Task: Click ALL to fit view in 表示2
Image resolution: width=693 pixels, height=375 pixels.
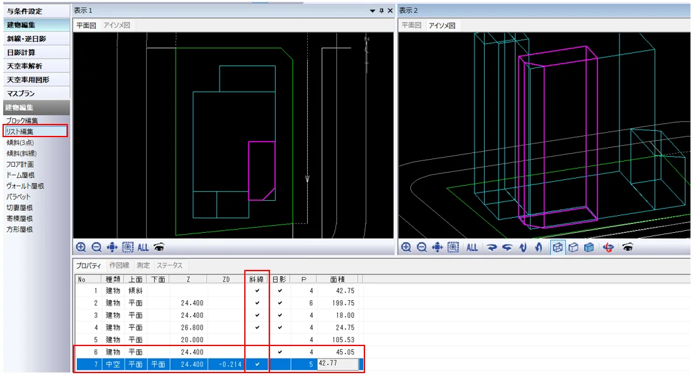Action: pyautogui.click(x=472, y=247)
